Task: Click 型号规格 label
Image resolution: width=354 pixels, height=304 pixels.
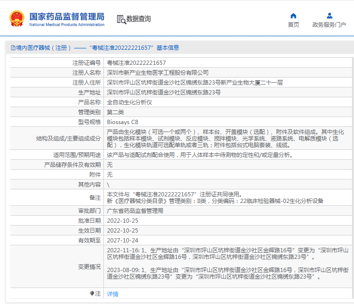Action: [89, 122]
